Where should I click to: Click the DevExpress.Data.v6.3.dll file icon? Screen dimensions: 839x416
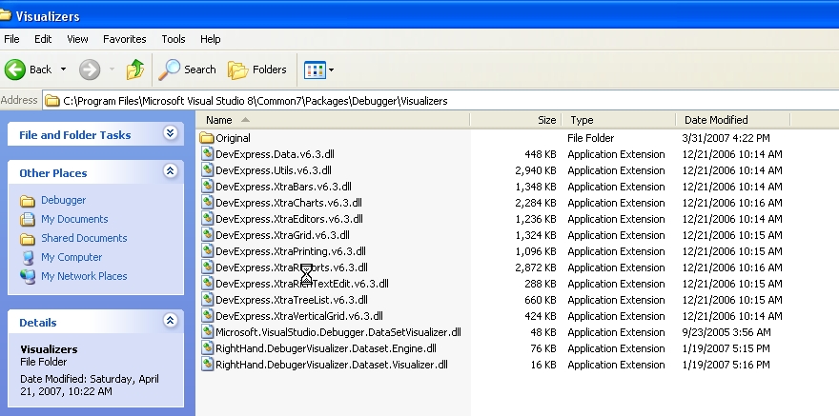point(208,154)
